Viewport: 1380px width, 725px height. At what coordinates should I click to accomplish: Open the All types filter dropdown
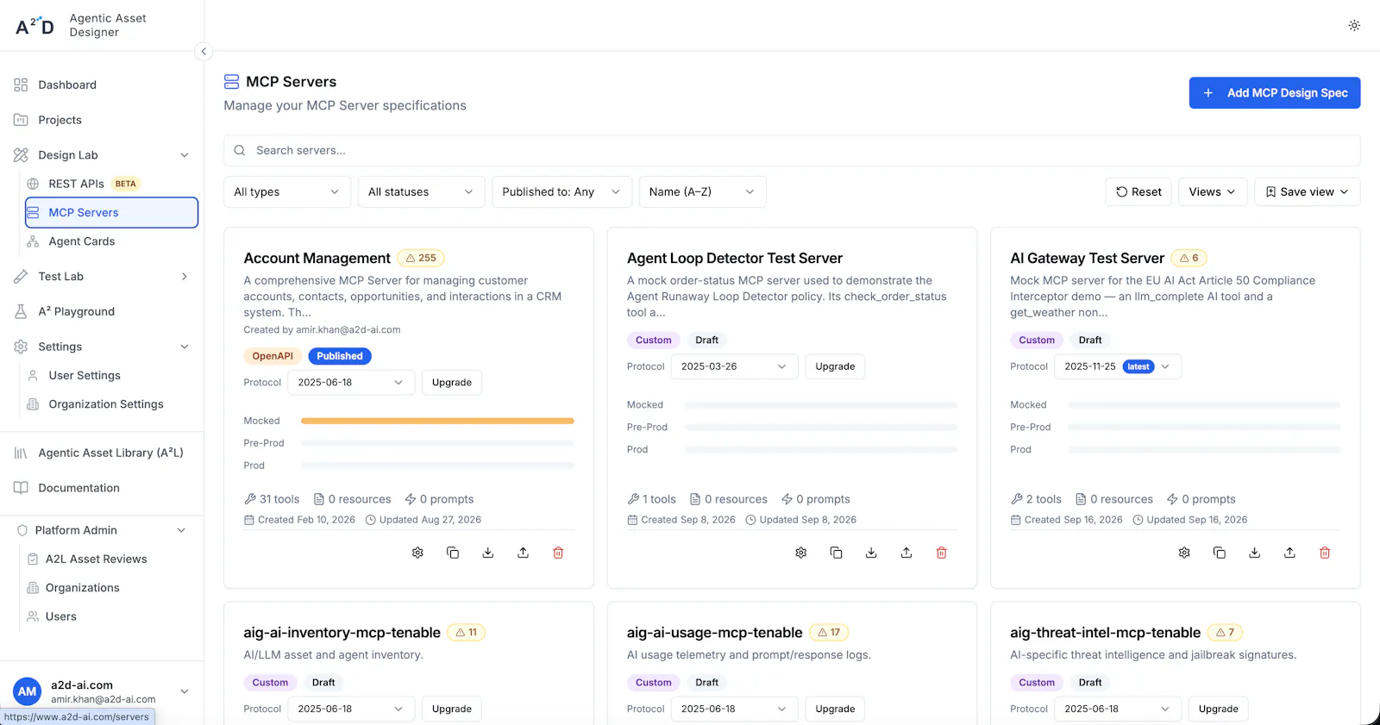[x=287, y=192]
